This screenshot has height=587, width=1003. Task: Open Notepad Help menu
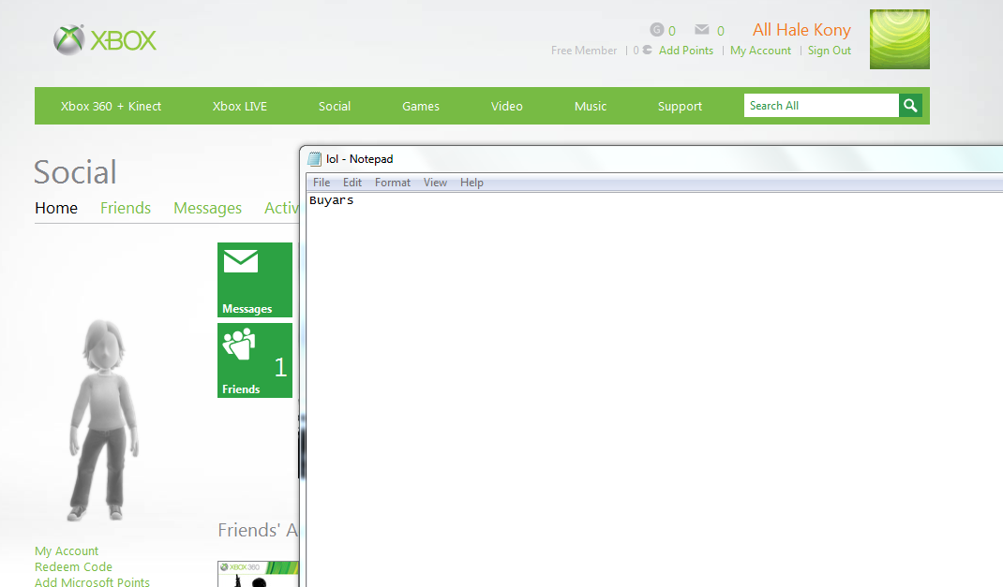[472, 183]
